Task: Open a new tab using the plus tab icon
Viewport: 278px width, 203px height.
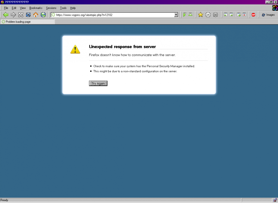Action: [x=239, y=15]
